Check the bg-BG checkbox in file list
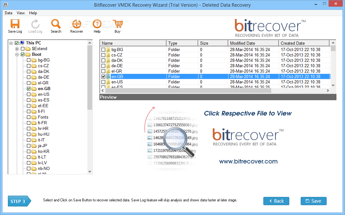Screen dimensions: 345x215 tap(103, 49)
